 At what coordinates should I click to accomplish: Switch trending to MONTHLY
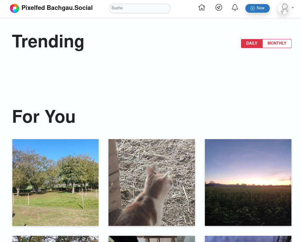tap(277, 43)
